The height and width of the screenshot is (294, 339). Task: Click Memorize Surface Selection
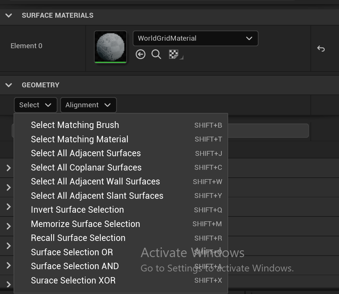click(x=85, y=224)
